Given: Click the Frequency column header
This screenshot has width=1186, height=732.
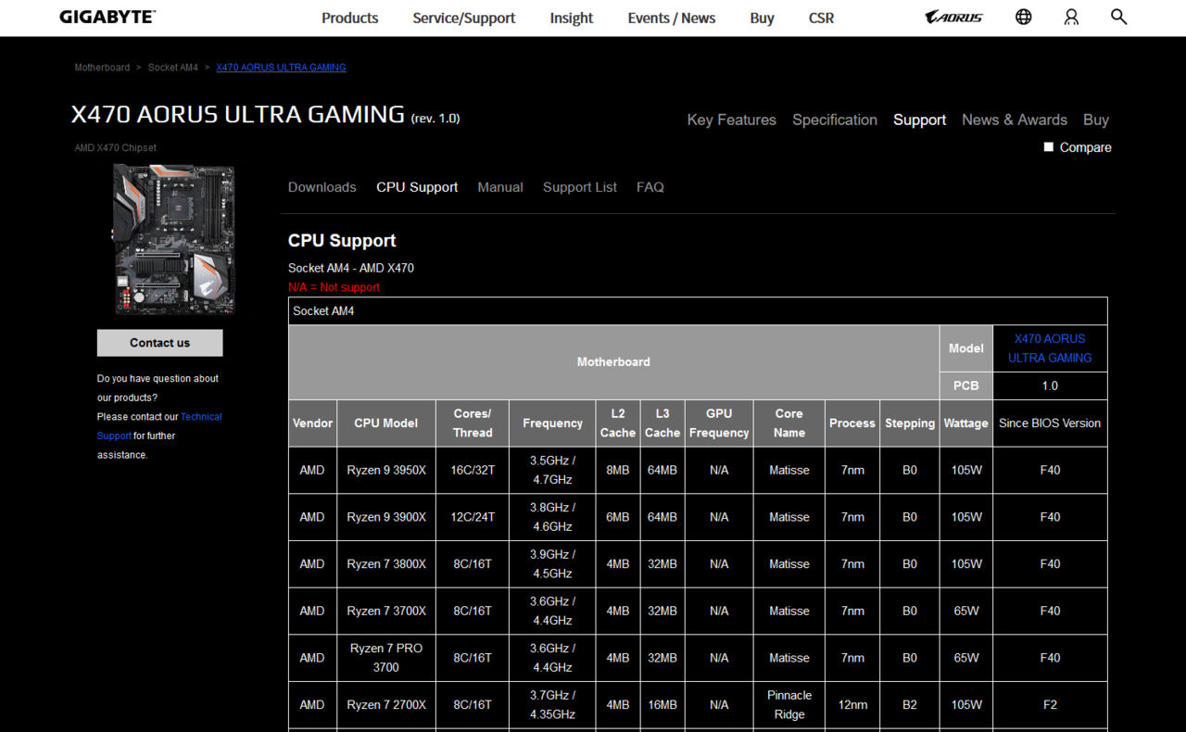Looking at the screenshot, I should (x=552, y=423).
